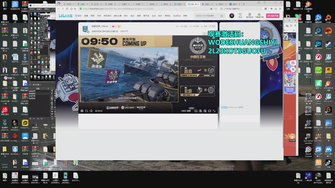The width and height of the screenshot is (335, 188).
Task: Go back with the browser back arrow
Action: point(59,9)
